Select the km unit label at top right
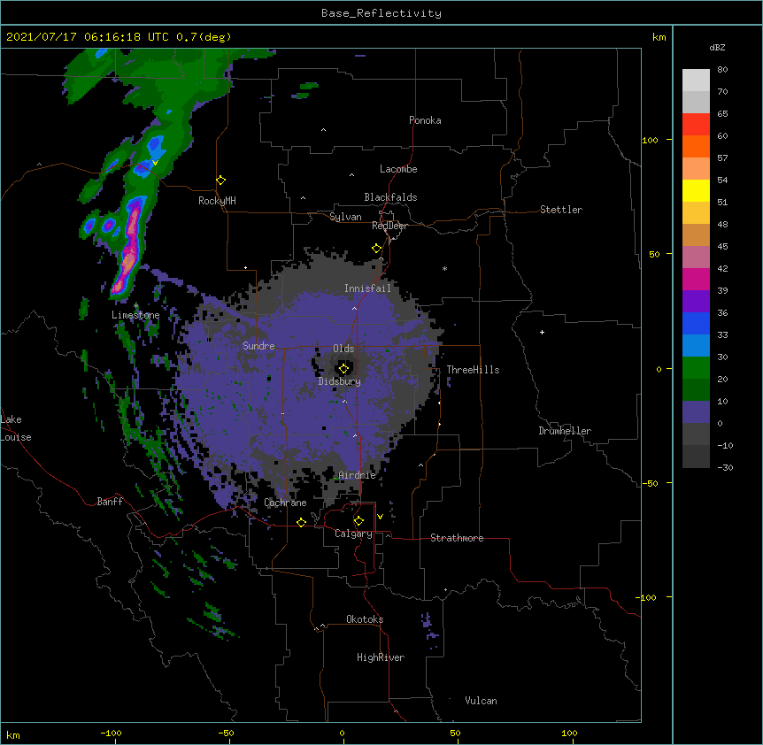The height and width of the screenshot is (745, 763). [659, 37]
